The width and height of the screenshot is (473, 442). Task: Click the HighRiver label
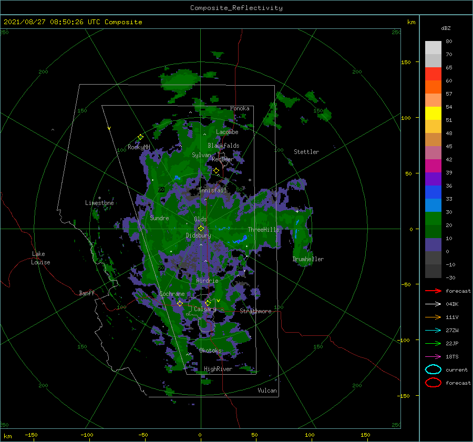click(218, 369)
